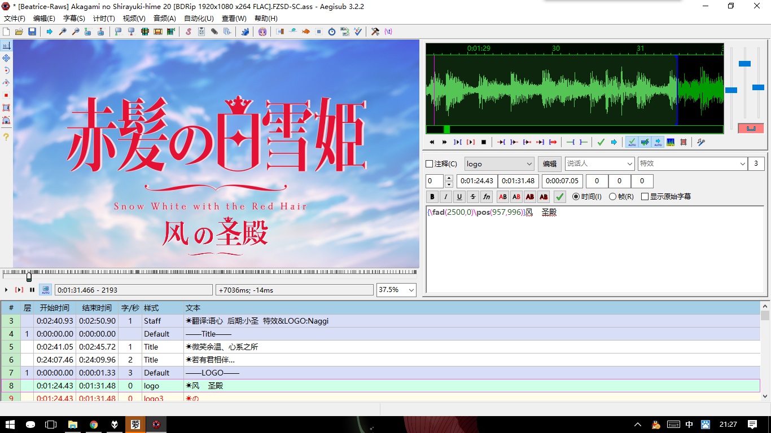Open Options hammer icon
771x433 pixels.
click(375, 32)
